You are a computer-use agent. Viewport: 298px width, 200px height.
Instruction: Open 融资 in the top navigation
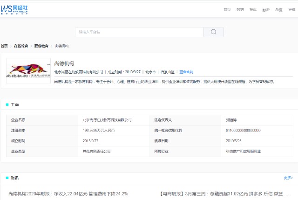pyautogui.click(x=266, y=9)
